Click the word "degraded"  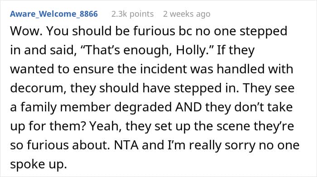pyautogui.click(x=143, y=107)
